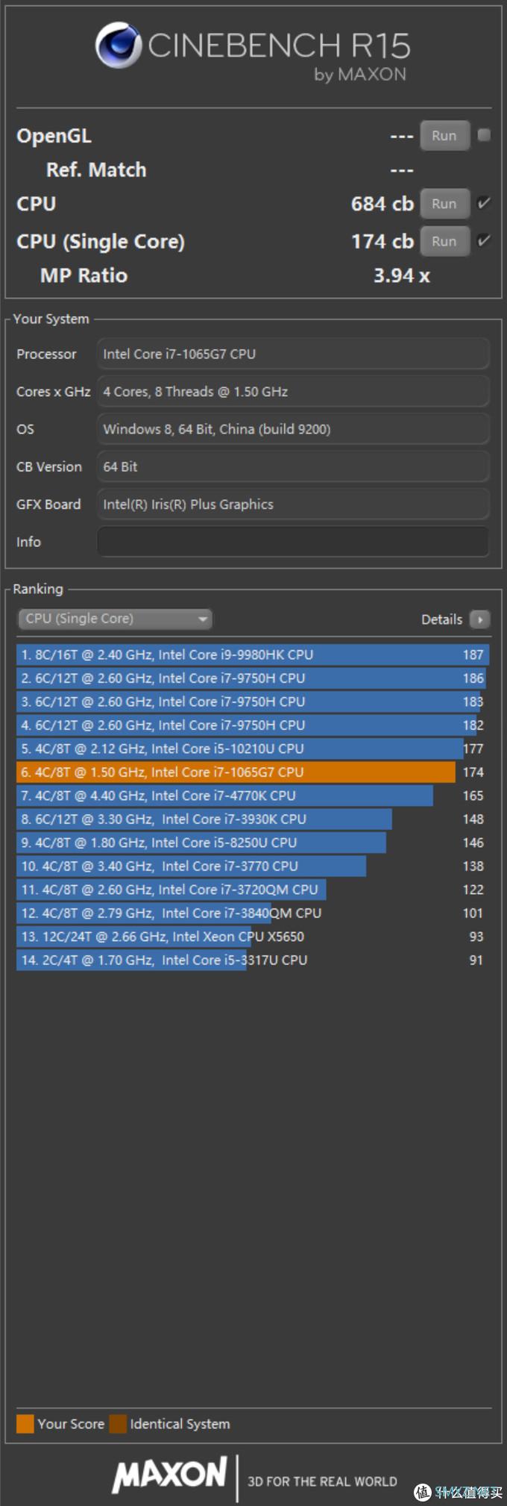Image resolution: width=507 pixels, height=1506 pixels.
Task: Open the CPU (Single Core) ranking dropdown
Action: (115, 619)
